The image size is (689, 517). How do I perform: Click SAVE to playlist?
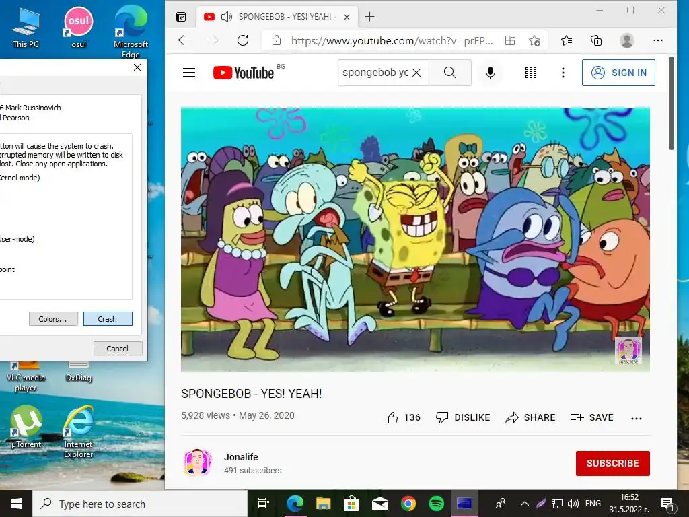pos(591,417)
